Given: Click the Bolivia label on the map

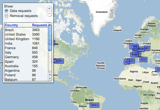Looking at the screenshot, I should tap(83, 106).
